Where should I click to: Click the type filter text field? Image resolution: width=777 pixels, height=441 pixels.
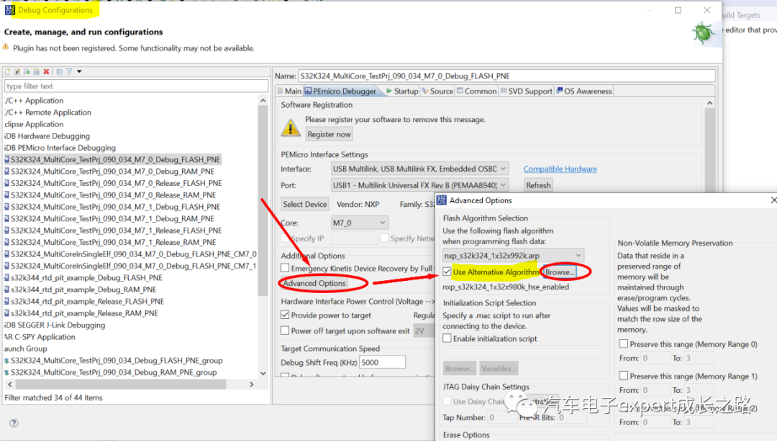click(x=136, y=86)
